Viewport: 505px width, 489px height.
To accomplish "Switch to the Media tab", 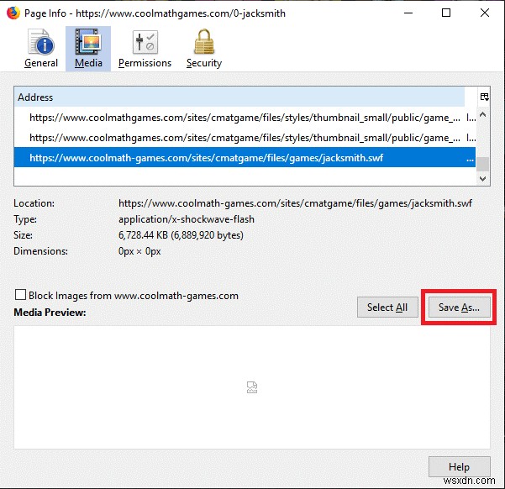I will point(88,49).
